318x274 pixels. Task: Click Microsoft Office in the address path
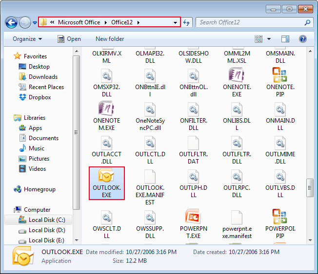[x=79, y=22]
